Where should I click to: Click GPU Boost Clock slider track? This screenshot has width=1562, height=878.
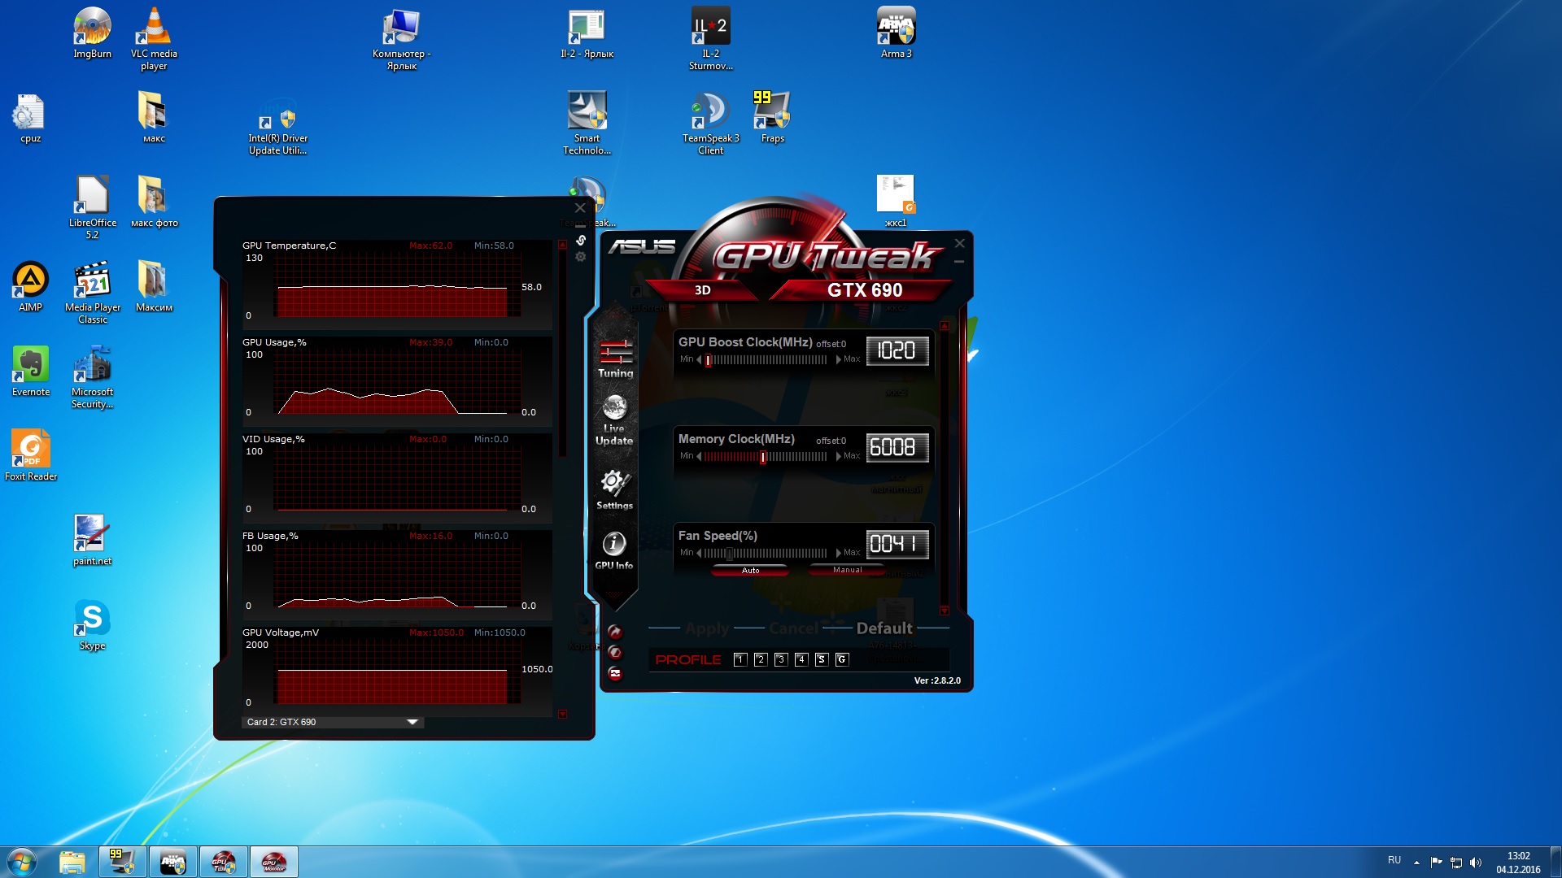pos(766,359)
